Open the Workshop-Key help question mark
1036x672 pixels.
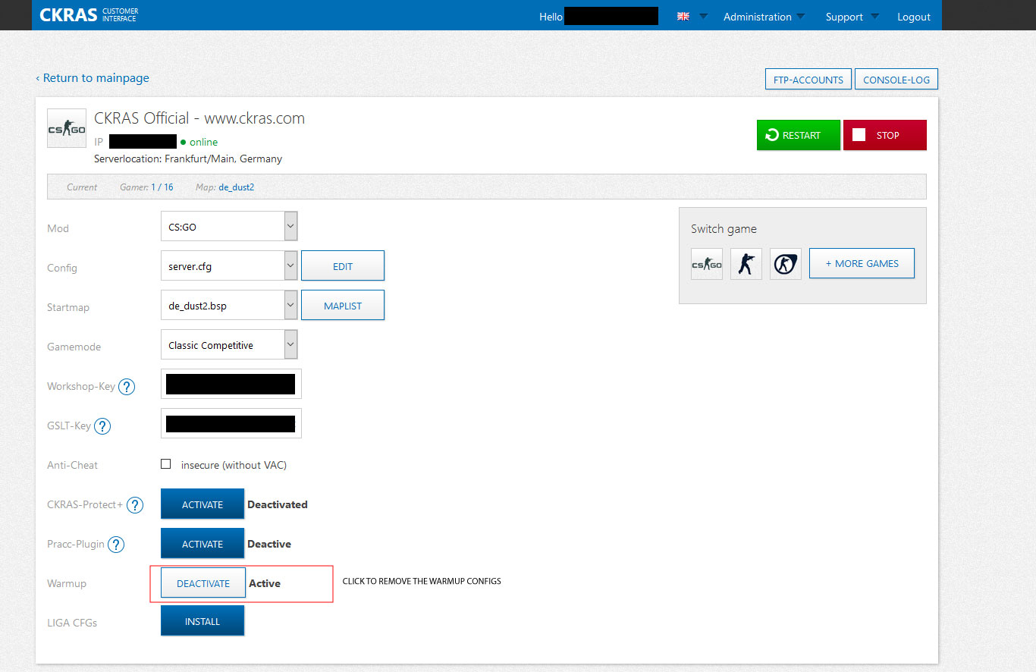pos(127,387)
